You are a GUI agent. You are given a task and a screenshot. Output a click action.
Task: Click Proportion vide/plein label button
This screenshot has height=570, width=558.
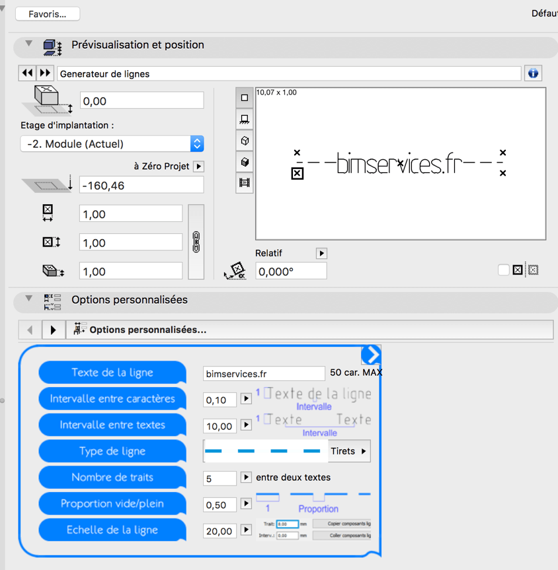(112, 503)
